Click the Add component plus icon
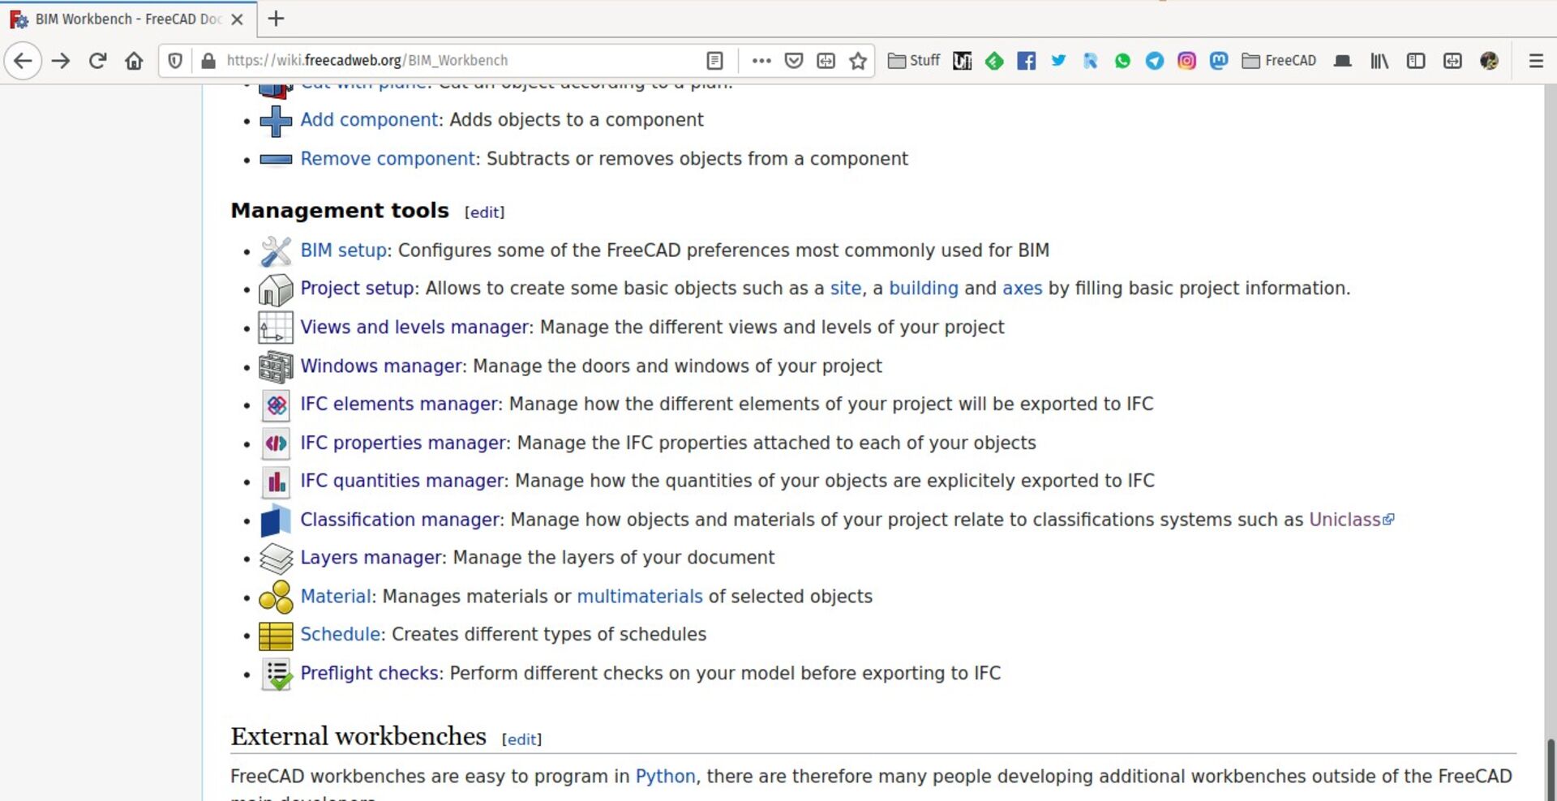Screen dimensions: 1557x801 click(x=276, y=121)
